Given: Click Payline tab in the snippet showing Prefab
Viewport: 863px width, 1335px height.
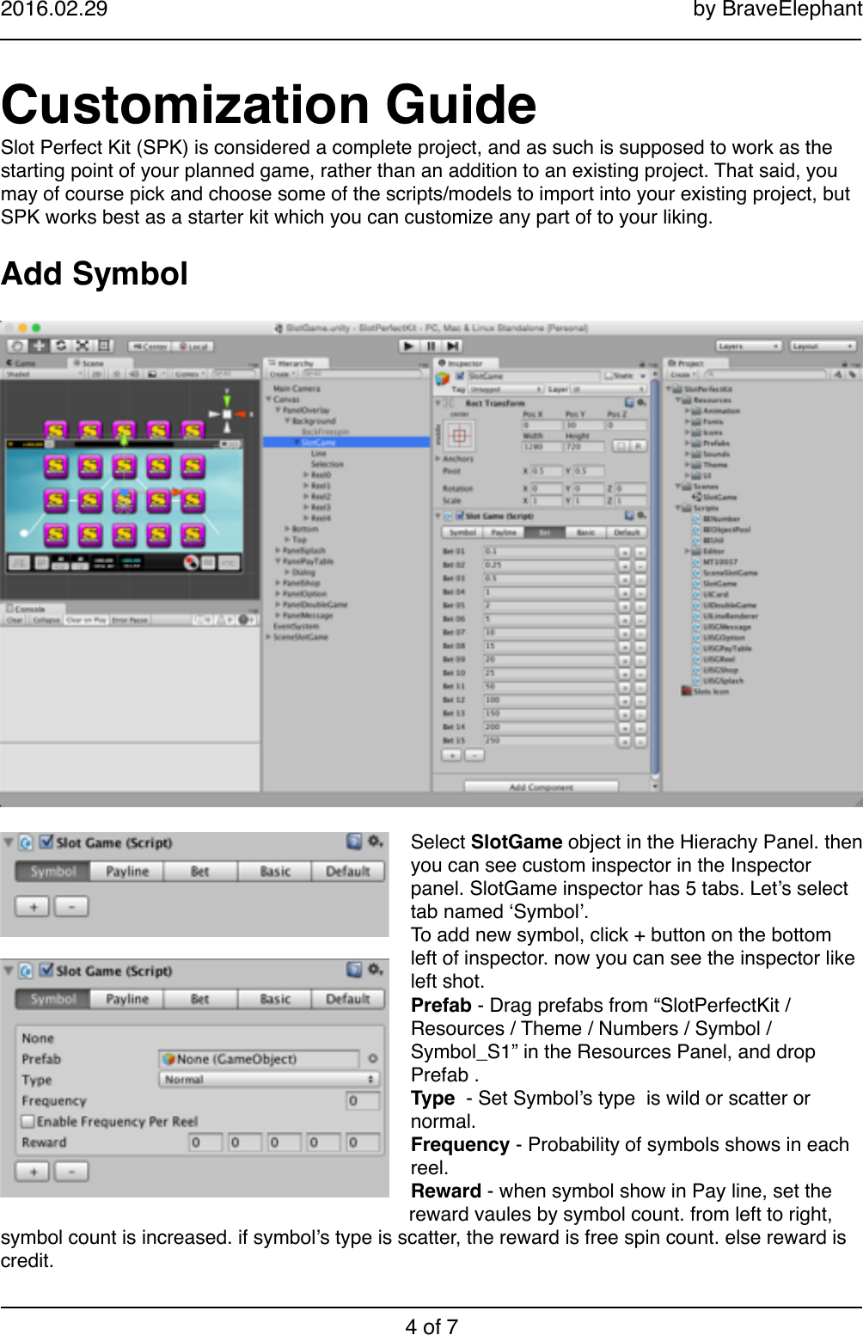Looking at the screenshot, I should [x=127, y=999].
